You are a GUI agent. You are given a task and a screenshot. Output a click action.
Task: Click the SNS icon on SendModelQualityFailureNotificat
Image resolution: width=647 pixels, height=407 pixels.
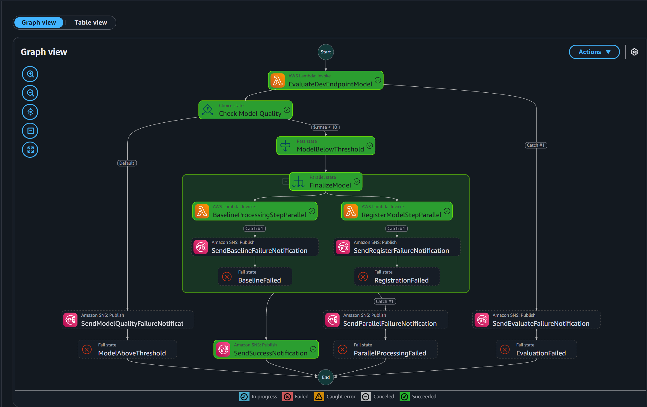[x=71, y=320]
